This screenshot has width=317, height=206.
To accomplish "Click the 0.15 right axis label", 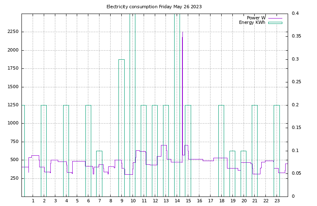I will pyautogui.click(x=297, y=128).
